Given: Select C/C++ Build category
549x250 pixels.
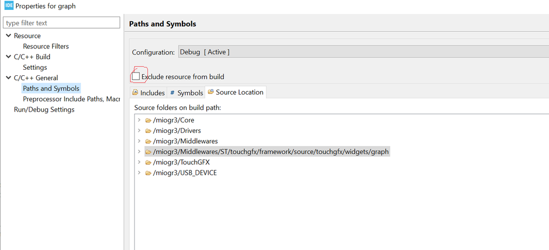Looking at the screenshot, I should [32, 57].
